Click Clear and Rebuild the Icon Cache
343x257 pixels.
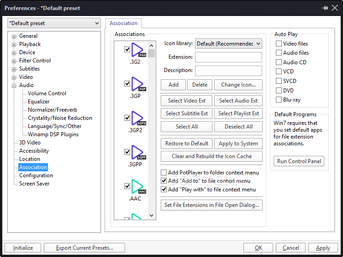211,156
